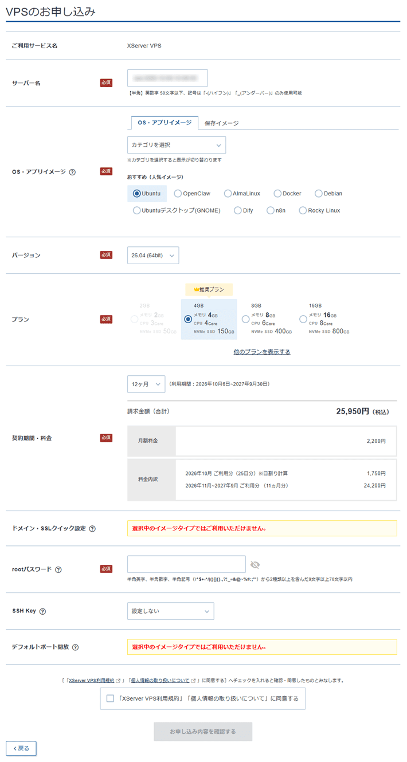Click the 月額料金 label cell
This screenshot has width=407, height=762.
point(151,441)
